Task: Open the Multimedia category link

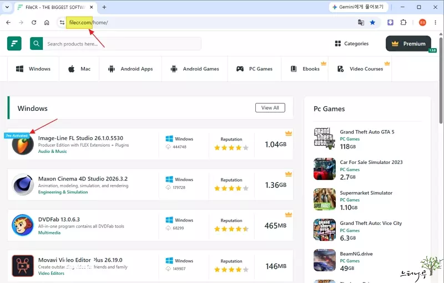Action: tap(49, 233)
